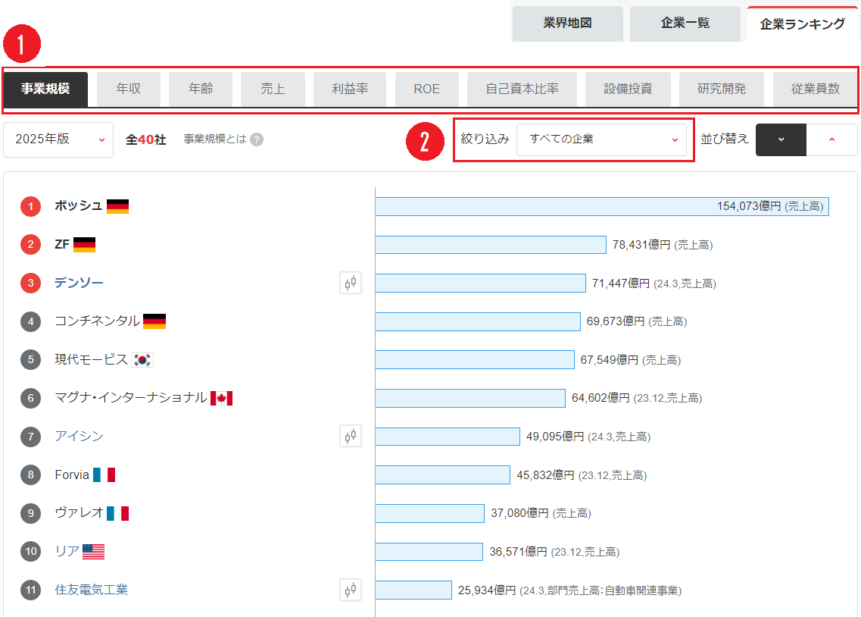Click ZF company name
Viewport: 861px width, 617px height.
(x=62, y=245)
